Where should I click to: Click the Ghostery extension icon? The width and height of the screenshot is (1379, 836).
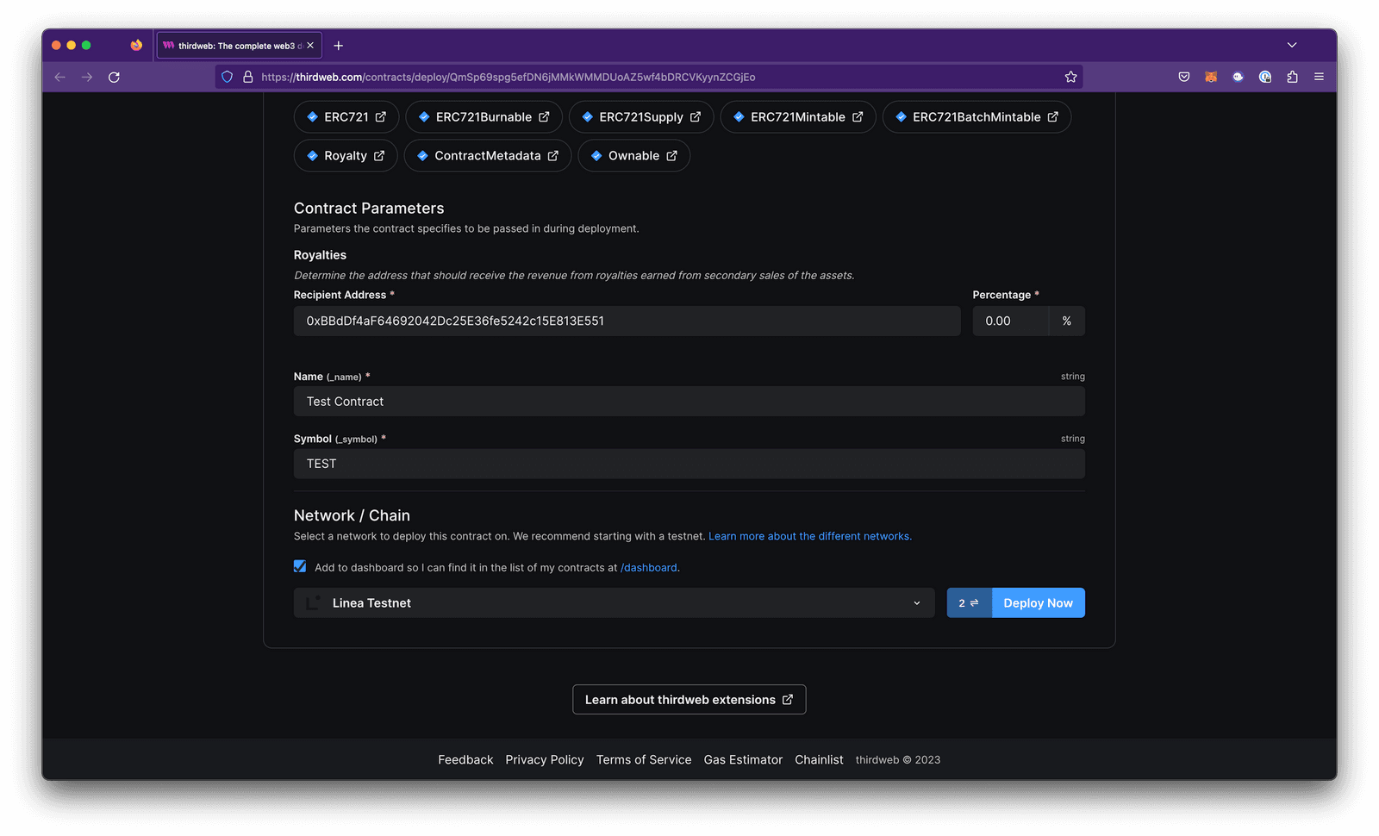(1238, 77)
